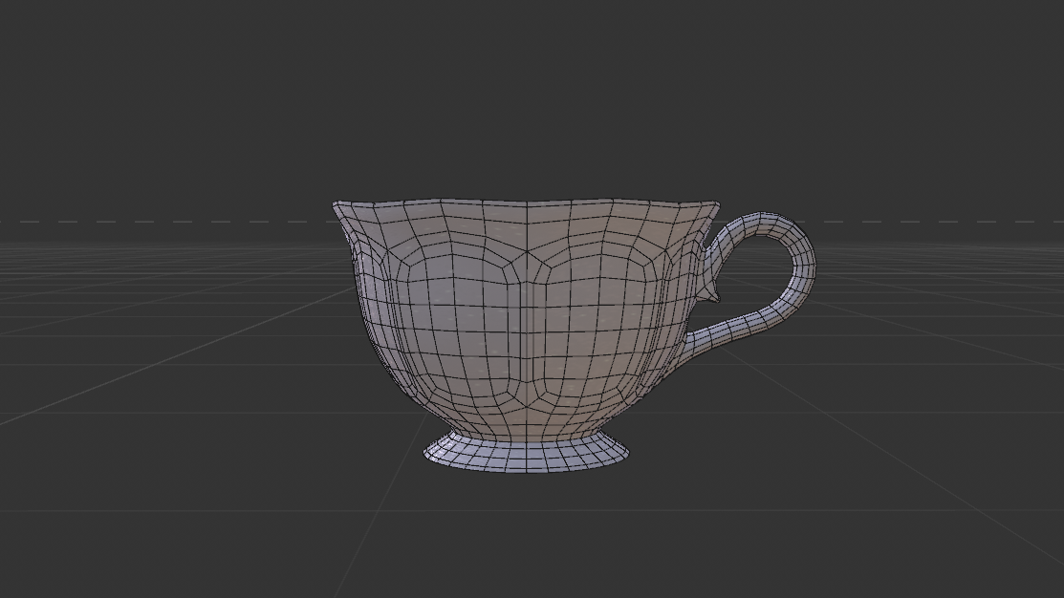
Task: Click the rim of the teacup
Action: 526,203
